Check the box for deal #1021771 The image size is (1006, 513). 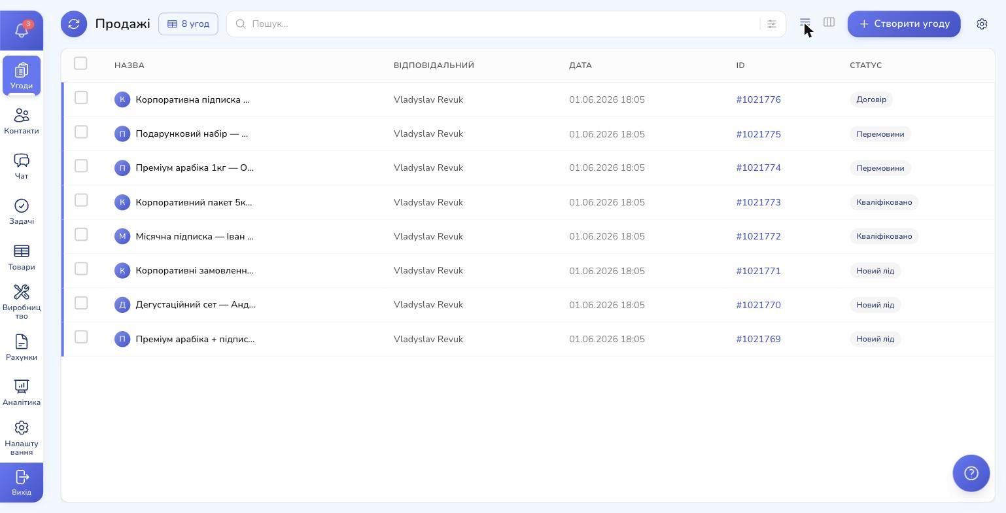coord(81,269)
